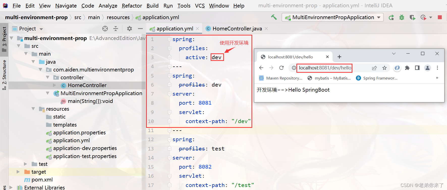The height and width of the screenshot is (190, 447).
Task: Click the locate/select opened file icon
Action: click(x=105, y=29)
